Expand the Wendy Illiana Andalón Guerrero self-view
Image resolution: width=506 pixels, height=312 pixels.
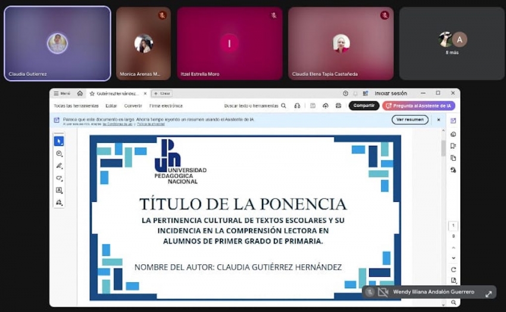tap(489, 294)
